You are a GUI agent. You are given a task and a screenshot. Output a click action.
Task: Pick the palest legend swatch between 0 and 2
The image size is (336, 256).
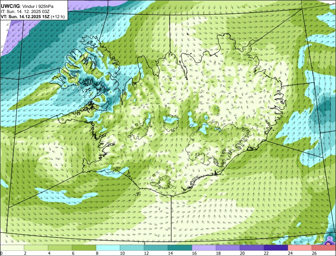pos(12,248)
